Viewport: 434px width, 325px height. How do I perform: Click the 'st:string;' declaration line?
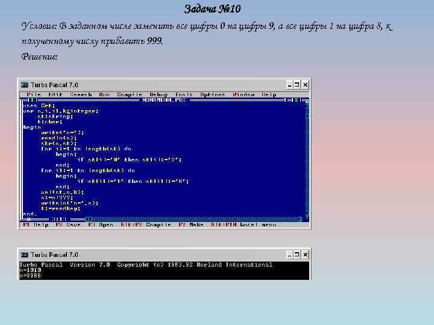point(55,116)
